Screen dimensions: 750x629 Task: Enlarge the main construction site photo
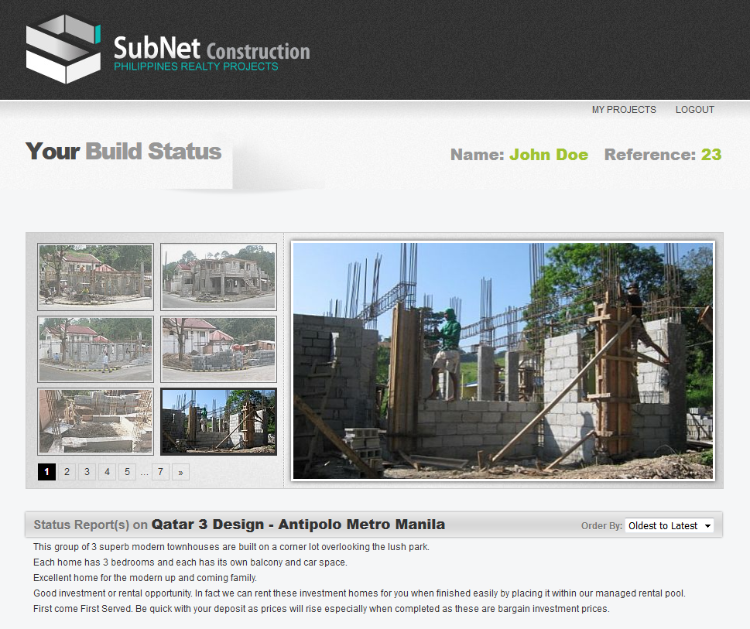tap(503, 360)
